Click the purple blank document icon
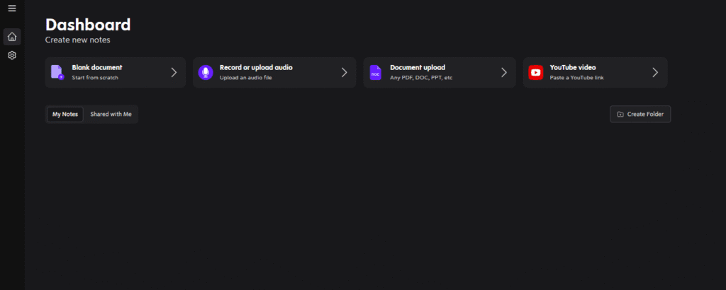This screenshot has height=290, width=726. [x=57, y=72]
